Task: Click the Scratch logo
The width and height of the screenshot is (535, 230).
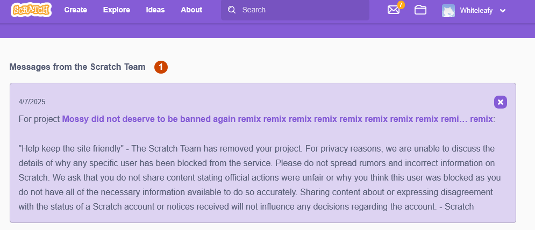Action: [31, 10]
